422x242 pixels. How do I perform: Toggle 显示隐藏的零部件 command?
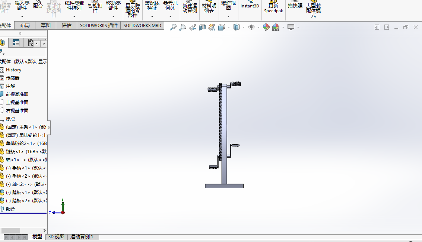[x=133, y=9]
